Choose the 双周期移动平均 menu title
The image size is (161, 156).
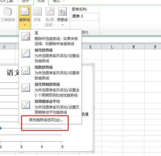(x=47, y=102)
